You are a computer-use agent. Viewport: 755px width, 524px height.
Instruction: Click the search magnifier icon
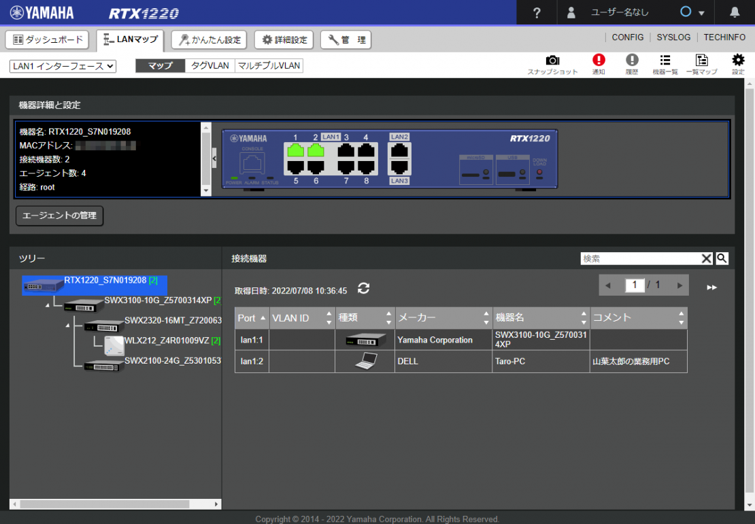(721, 258)
